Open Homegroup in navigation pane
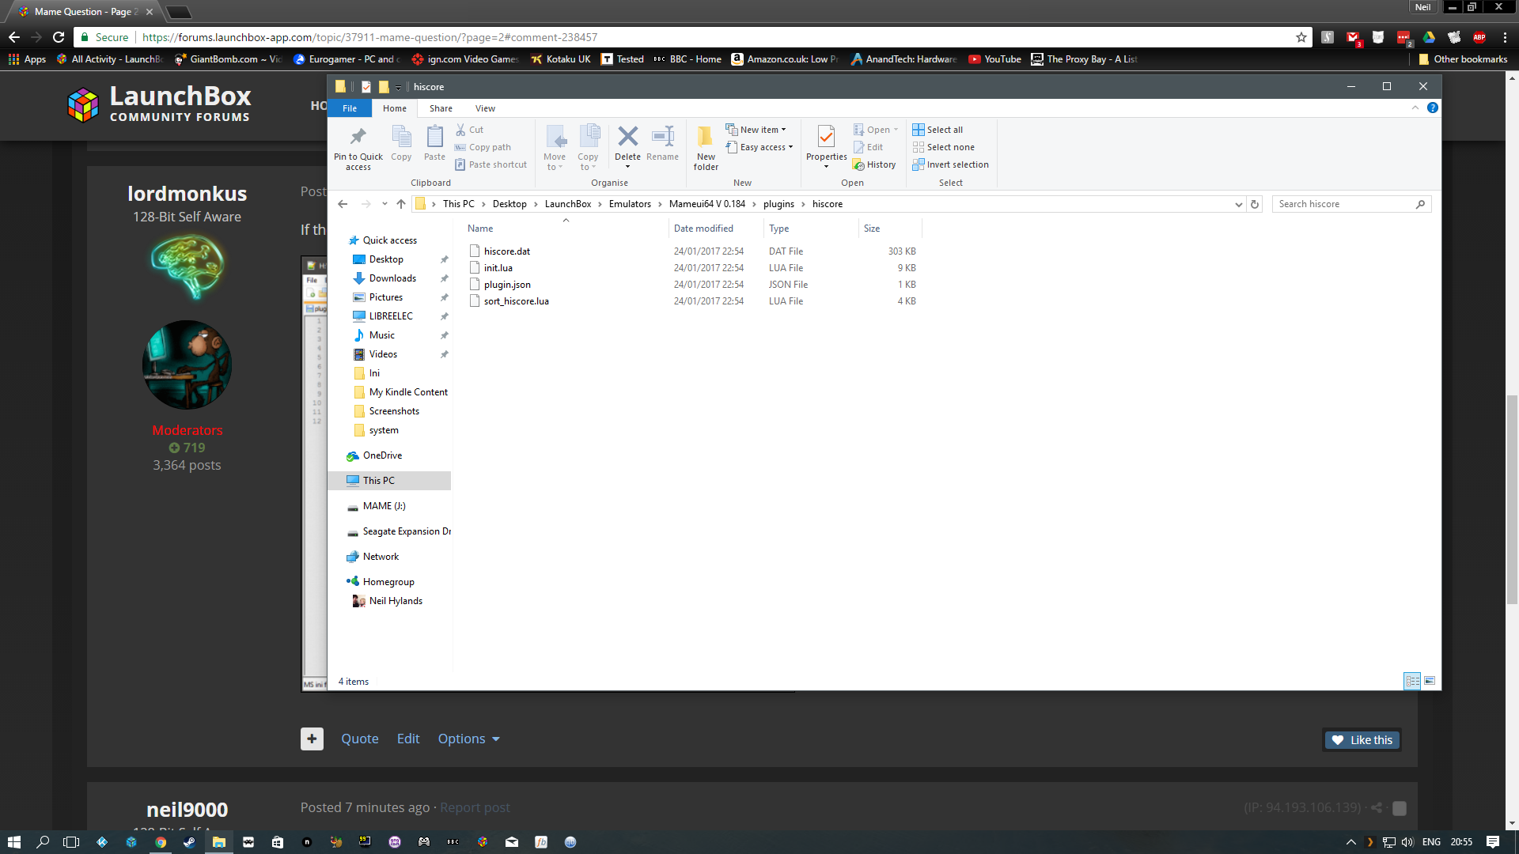 tap(388, 582)
